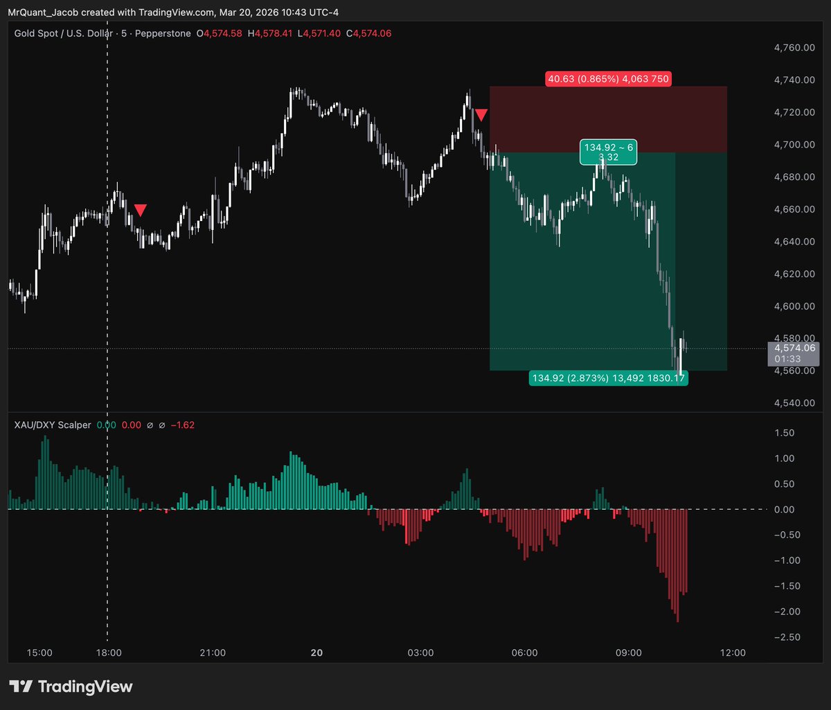Select the red stop label "40.63 (0.865%) 4,063 750"
Viewport: 831px width, 710px height.
(609, 79)
